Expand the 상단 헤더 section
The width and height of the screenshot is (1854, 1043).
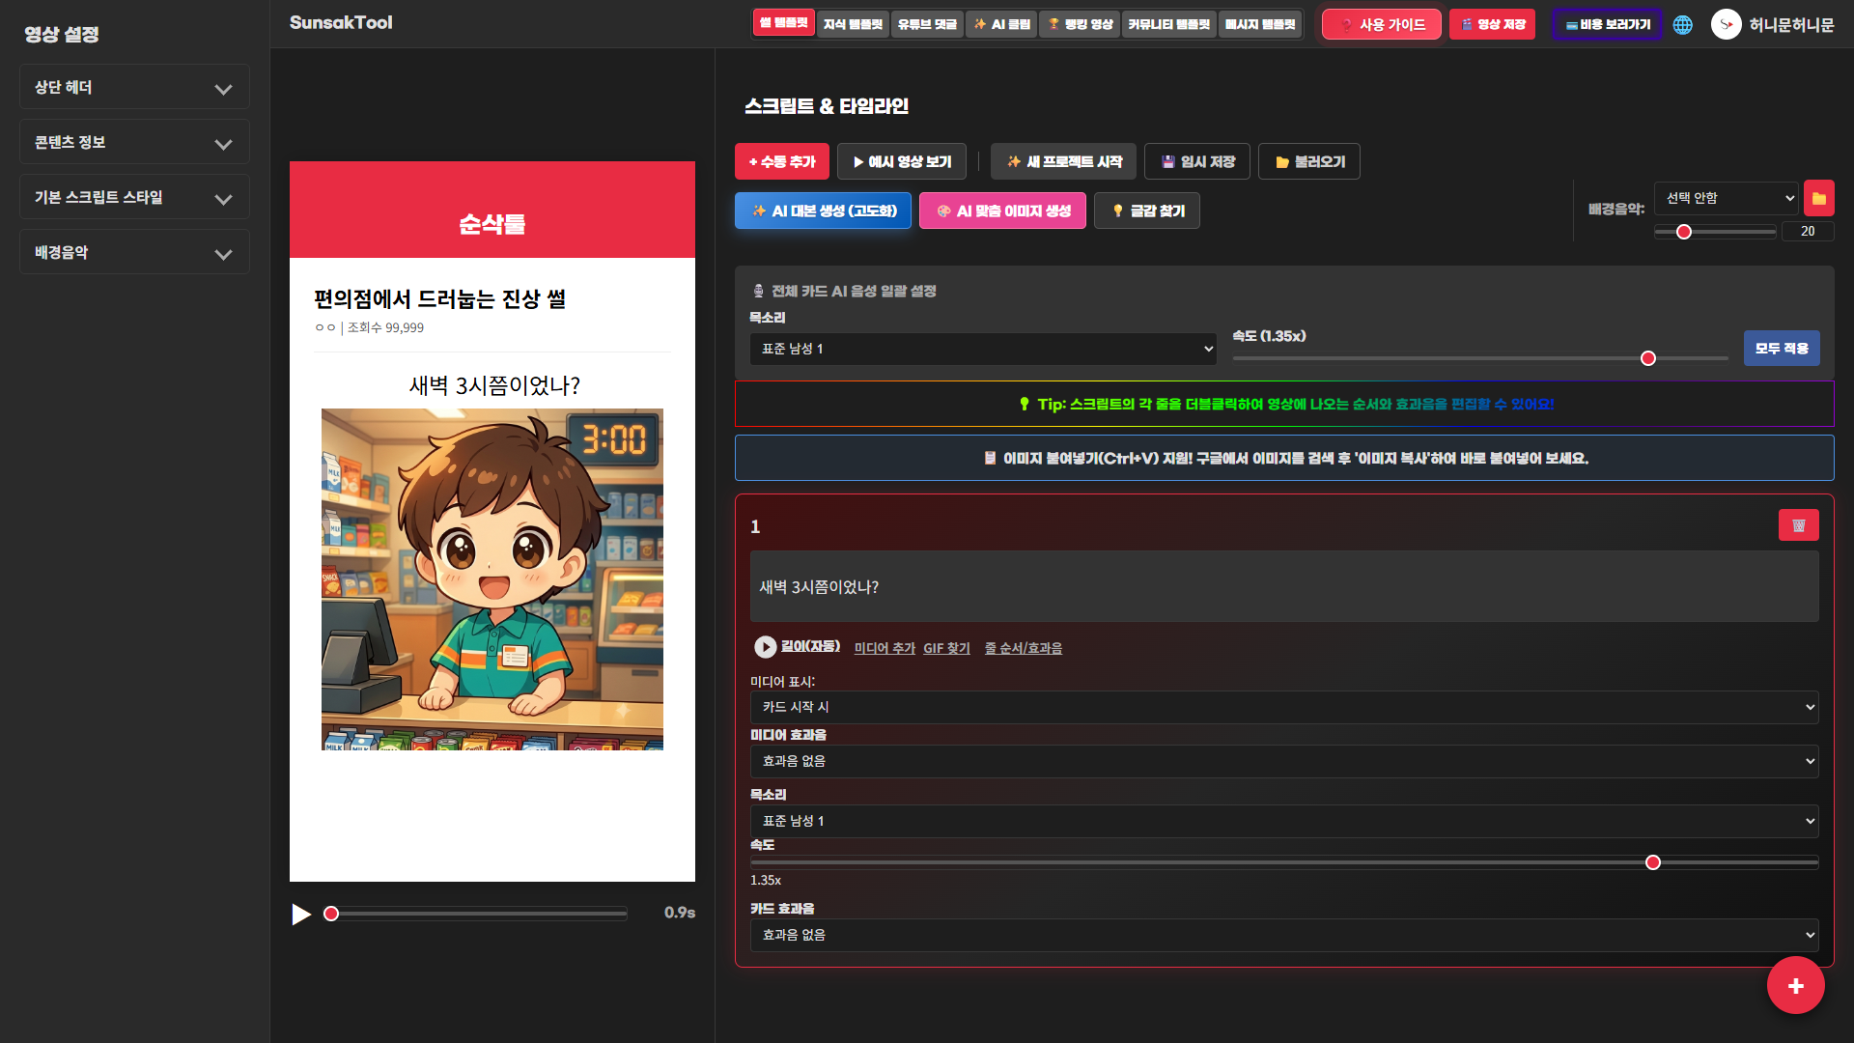(x=134, y=87)
